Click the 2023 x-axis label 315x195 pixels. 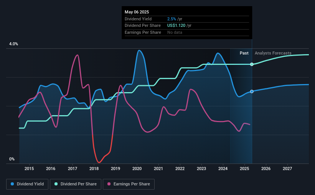click(201, 169)
